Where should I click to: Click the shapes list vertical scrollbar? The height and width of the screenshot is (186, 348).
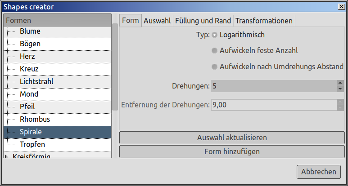115,67
